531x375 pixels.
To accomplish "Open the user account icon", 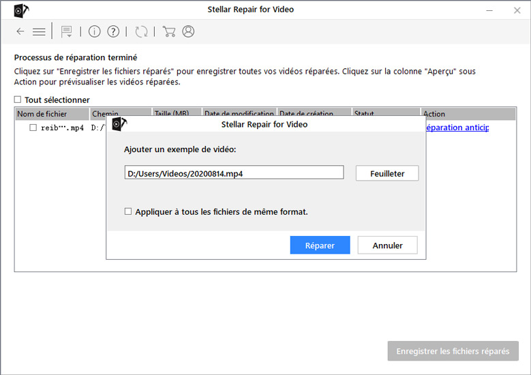I will point(188,31).
